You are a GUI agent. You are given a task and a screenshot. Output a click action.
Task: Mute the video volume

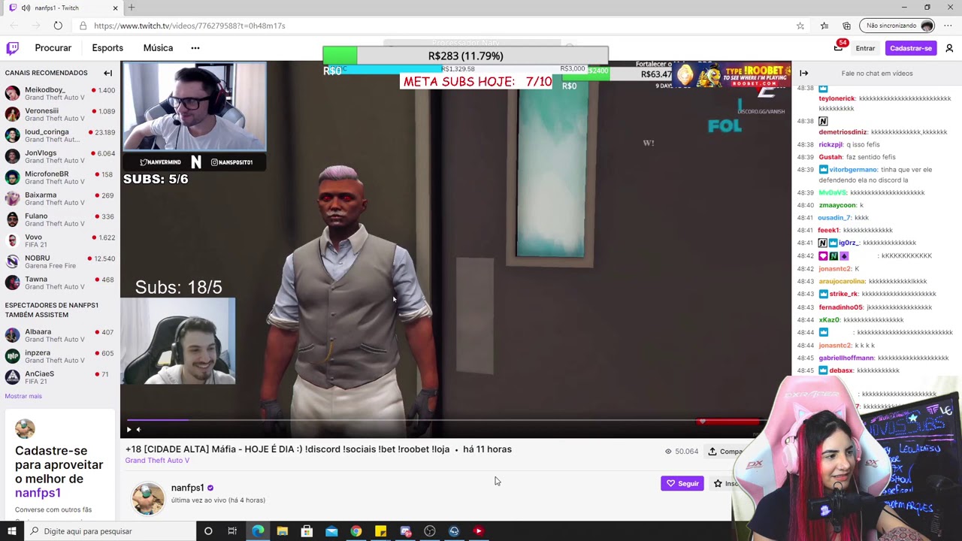[x=138, y=430]
